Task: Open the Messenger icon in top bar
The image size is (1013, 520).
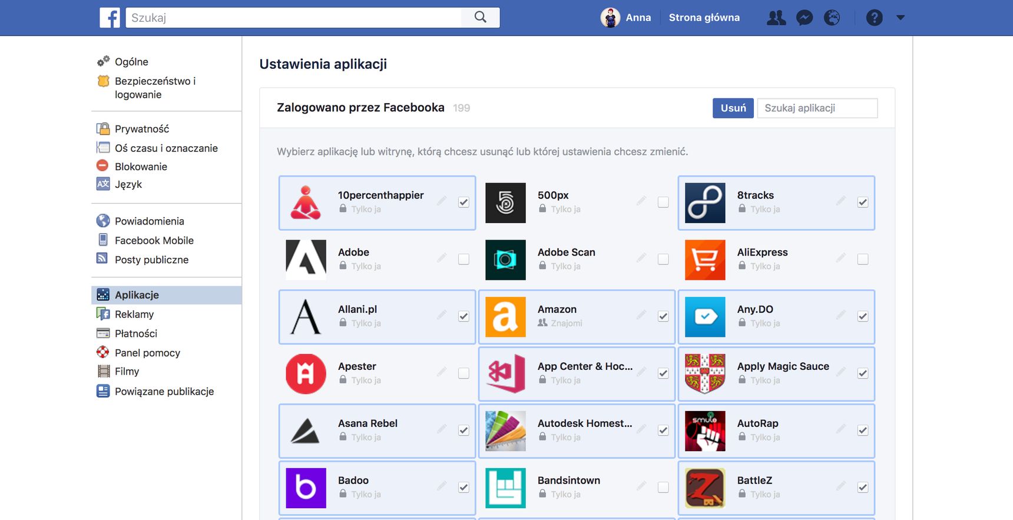Action: [804, 18]
